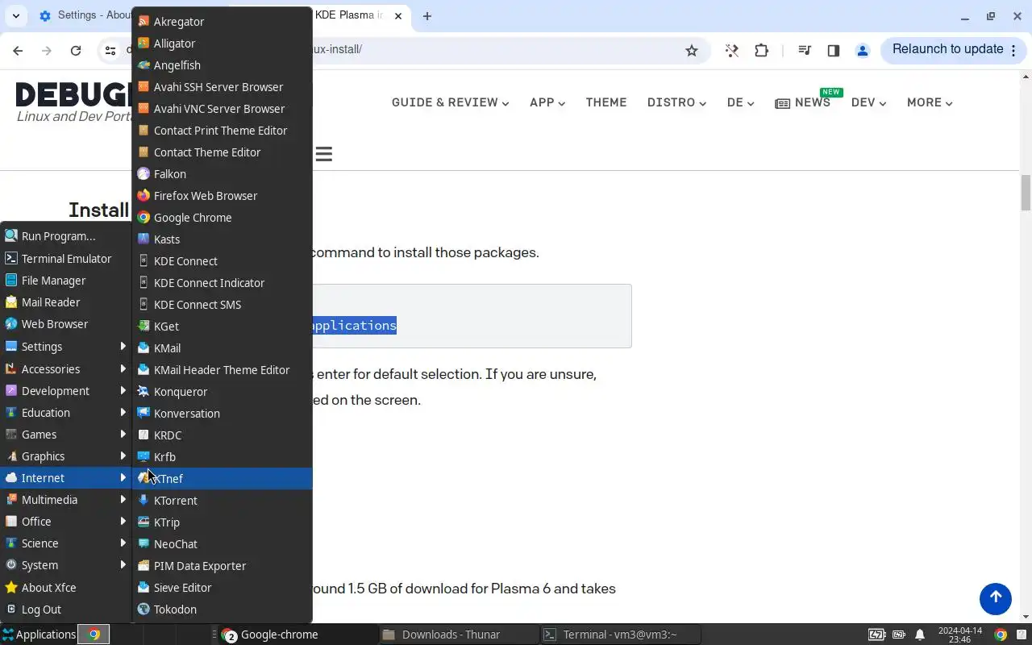
Task: Click the KTrip icon
Action: 144,522
